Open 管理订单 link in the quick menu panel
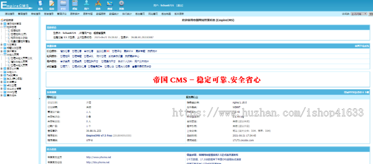Viewport: 373px width, 164px height. (109, 67)
